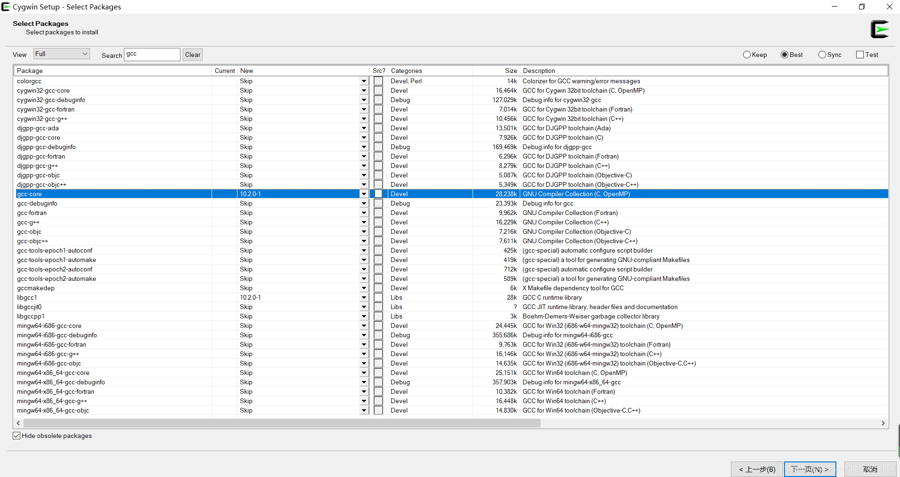Click the mingw64-x86_64-gcc-objc package name
Image resolution: width=900 pixels, height=477 pixels.
[53, 410]
